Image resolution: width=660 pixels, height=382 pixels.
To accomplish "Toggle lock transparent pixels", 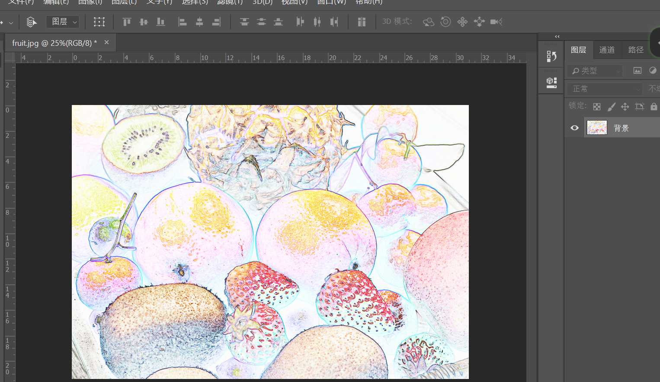I will [x=596, y=106].
